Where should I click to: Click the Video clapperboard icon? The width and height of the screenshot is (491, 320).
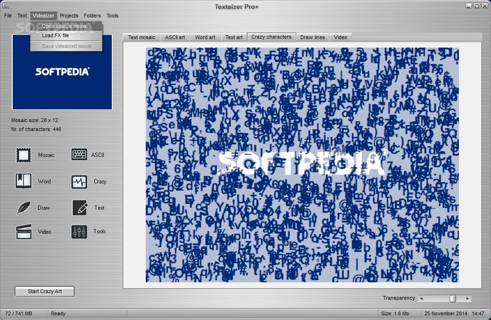click(24, 232)
